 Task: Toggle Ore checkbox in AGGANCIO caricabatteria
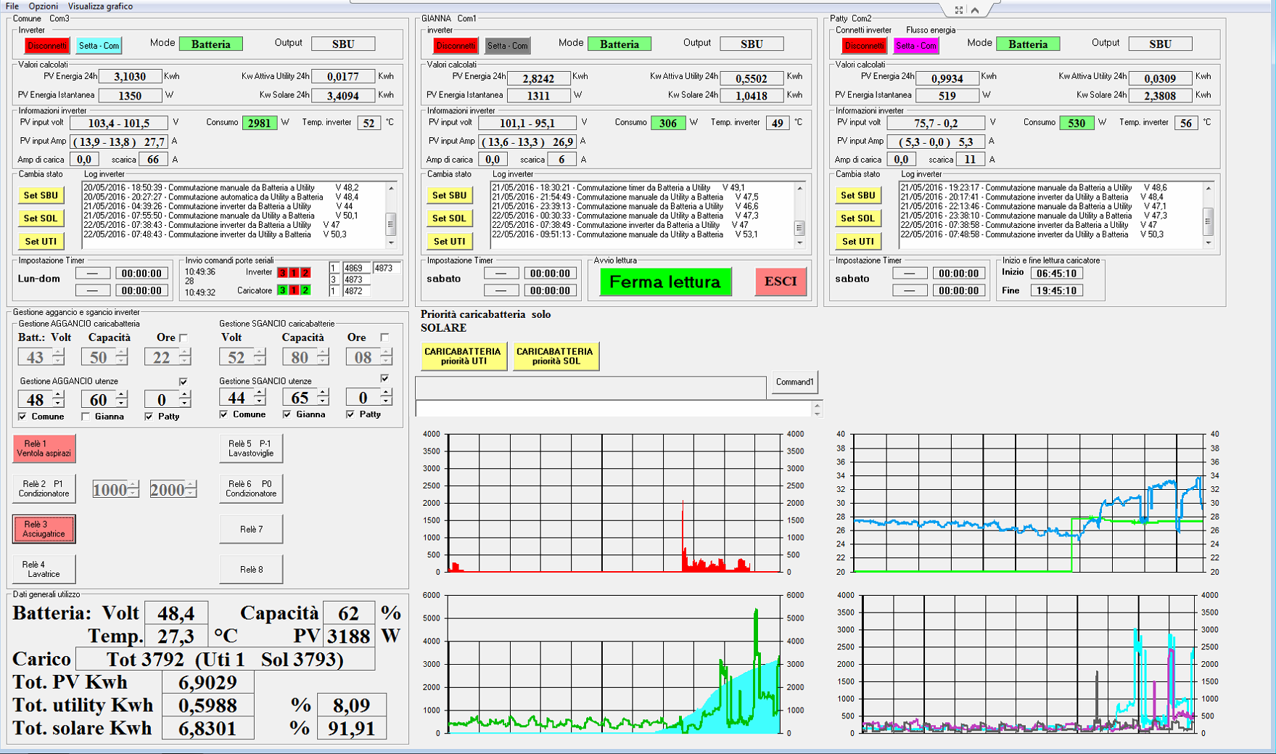point(184,337)
